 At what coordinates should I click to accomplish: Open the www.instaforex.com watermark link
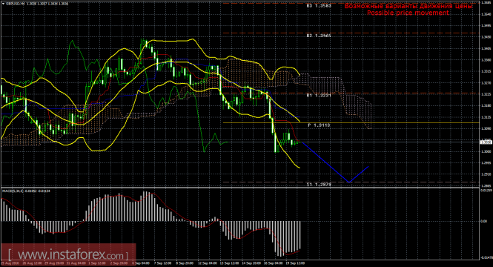click(68, 254)
